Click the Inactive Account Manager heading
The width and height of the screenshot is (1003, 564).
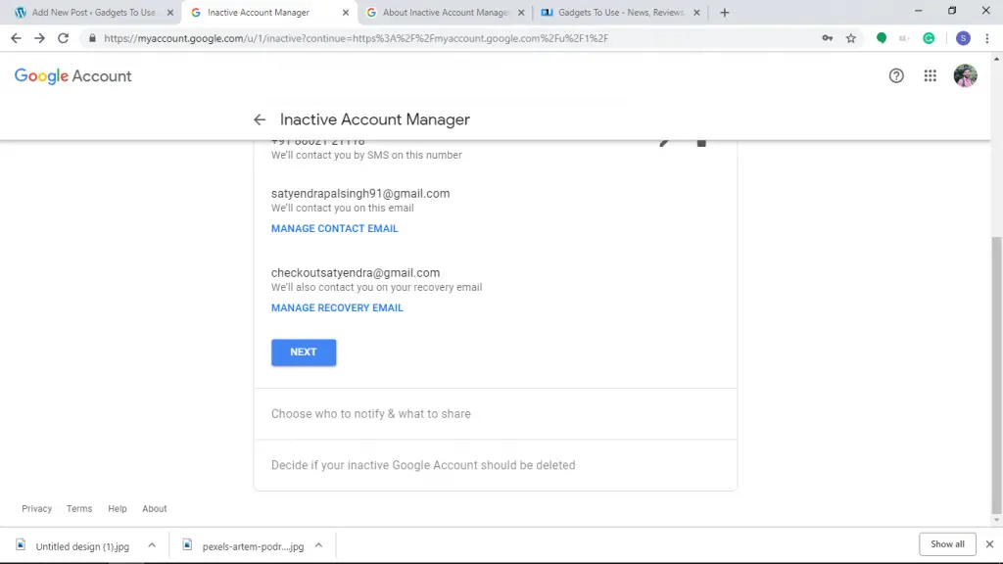(x=375, y=119)
